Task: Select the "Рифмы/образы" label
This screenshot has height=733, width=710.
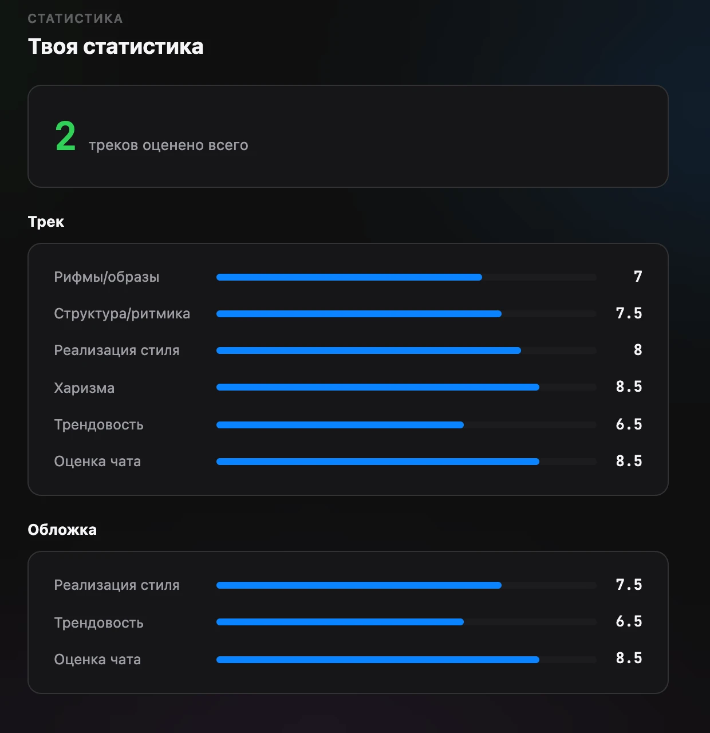Action: (x=107, y=277)
